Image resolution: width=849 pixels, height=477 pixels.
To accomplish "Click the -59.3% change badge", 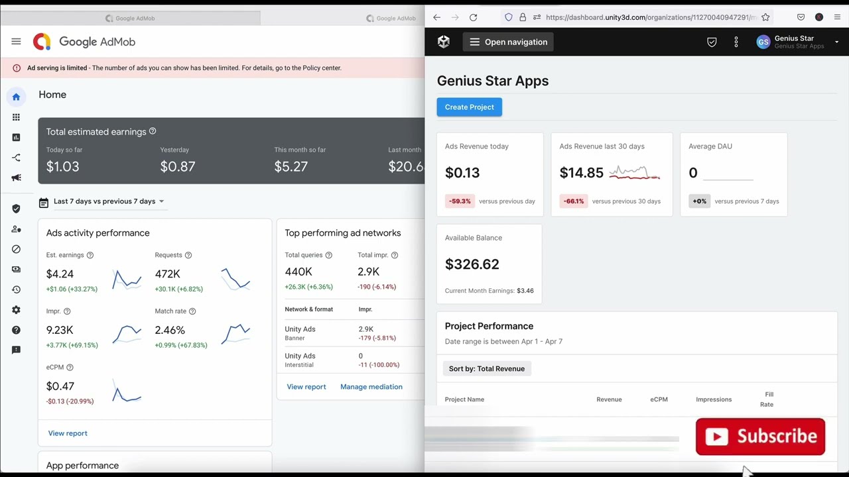I will (460, 201).
